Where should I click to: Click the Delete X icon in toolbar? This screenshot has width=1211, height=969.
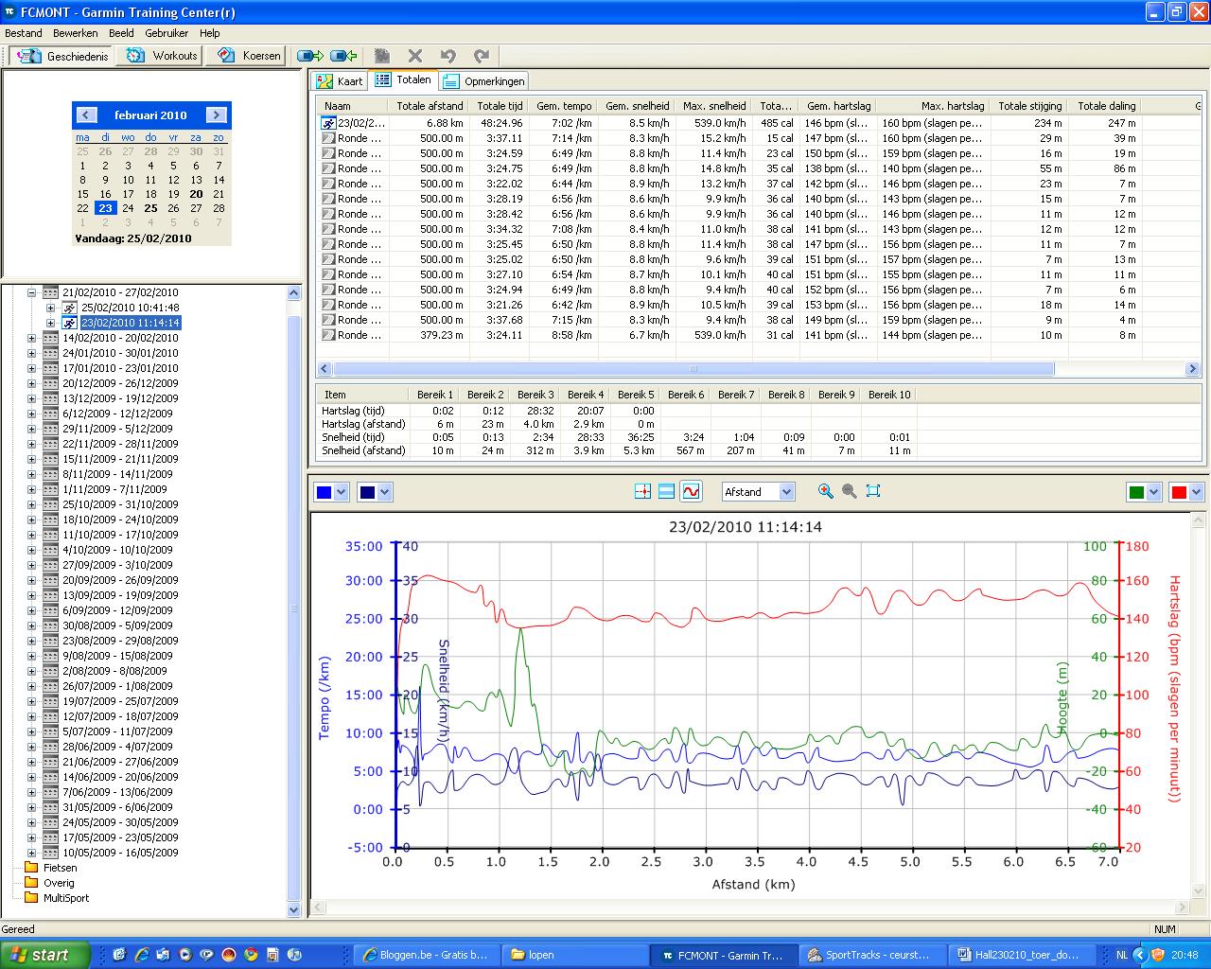[415, 56]
